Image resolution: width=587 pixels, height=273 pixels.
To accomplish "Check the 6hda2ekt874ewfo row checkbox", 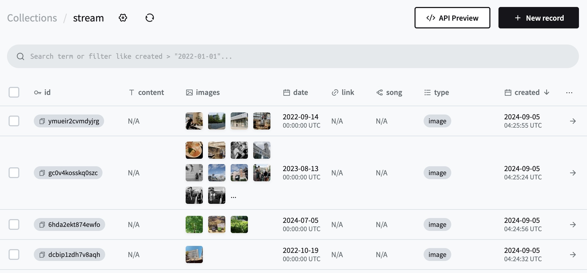I will 14,225.
